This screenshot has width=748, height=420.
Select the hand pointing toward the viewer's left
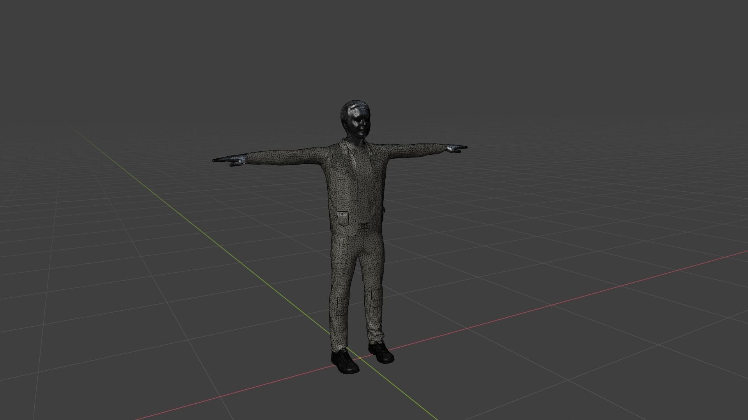coord(230,159)
